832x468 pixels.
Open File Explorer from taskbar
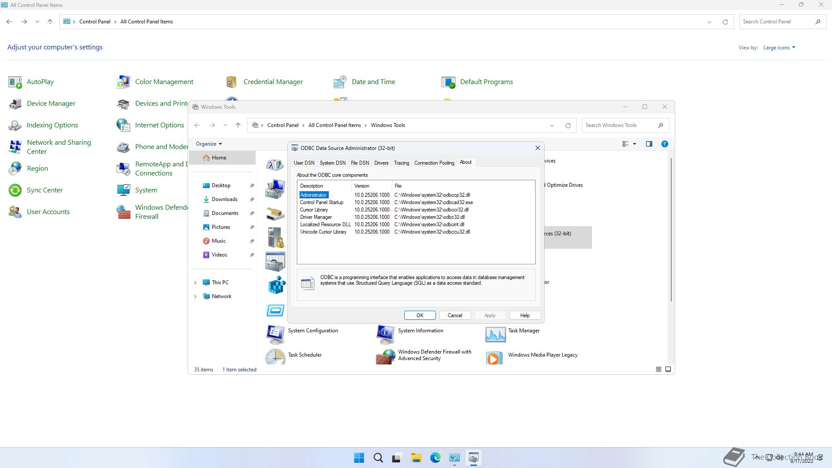tap(416, 458)
